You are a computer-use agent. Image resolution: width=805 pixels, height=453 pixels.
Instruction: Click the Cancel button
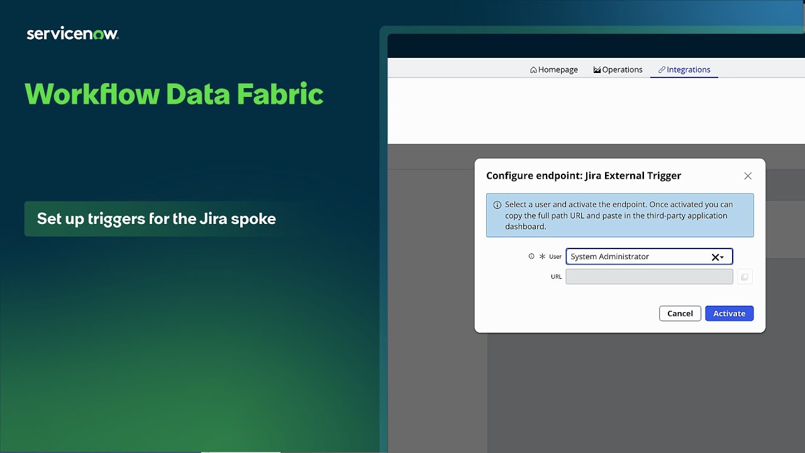[x=680, y=313]
